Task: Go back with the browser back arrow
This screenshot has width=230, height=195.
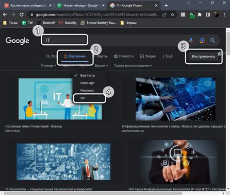Action: click(x=5, y=15)
